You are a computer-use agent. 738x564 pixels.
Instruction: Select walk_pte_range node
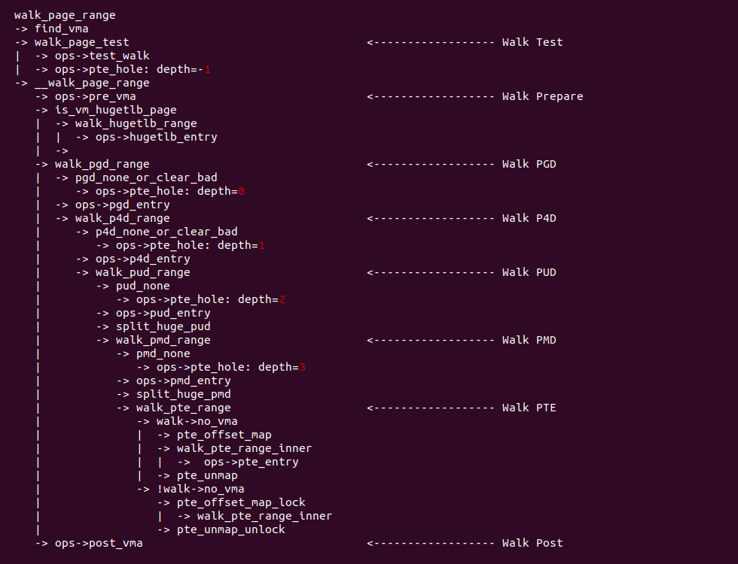183,408
